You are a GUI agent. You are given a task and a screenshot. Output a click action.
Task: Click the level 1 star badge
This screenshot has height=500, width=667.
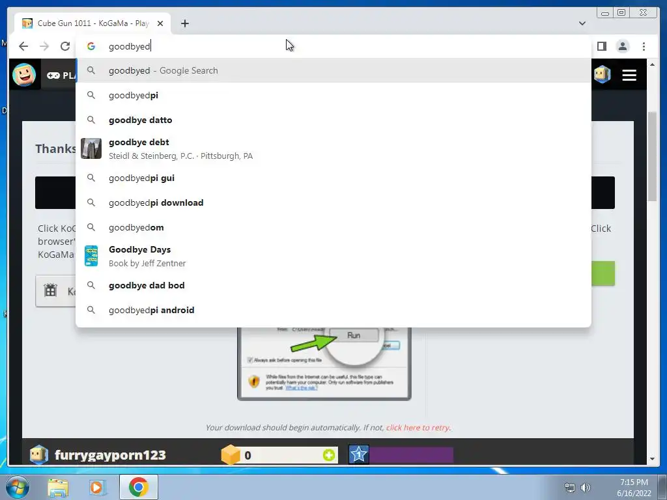click(359, 454)
